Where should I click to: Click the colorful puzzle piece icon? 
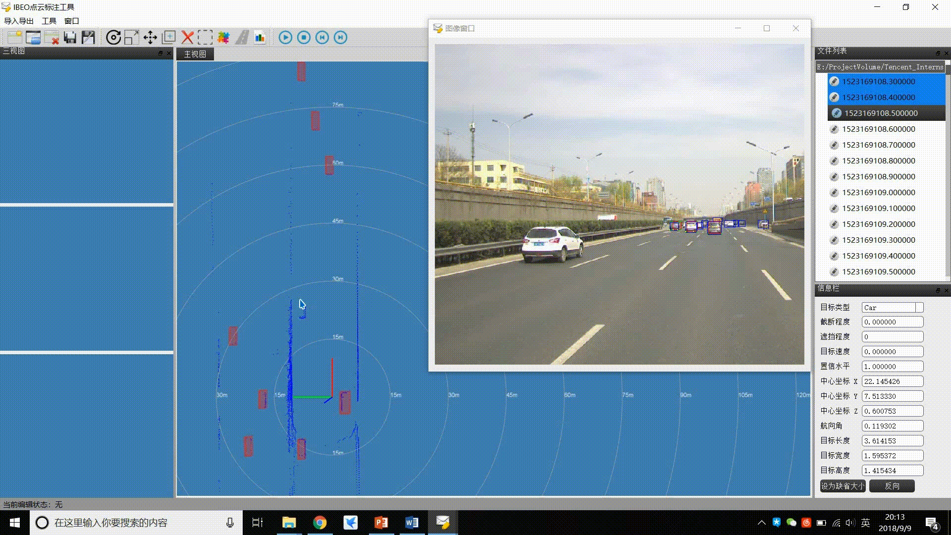(223, 37)
